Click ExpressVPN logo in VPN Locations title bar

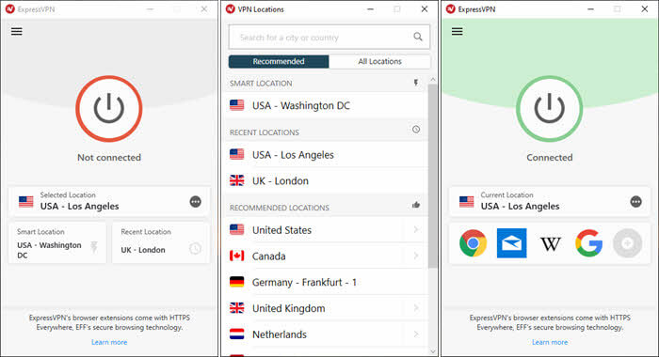pyautogui.click(x=231, y=8)
